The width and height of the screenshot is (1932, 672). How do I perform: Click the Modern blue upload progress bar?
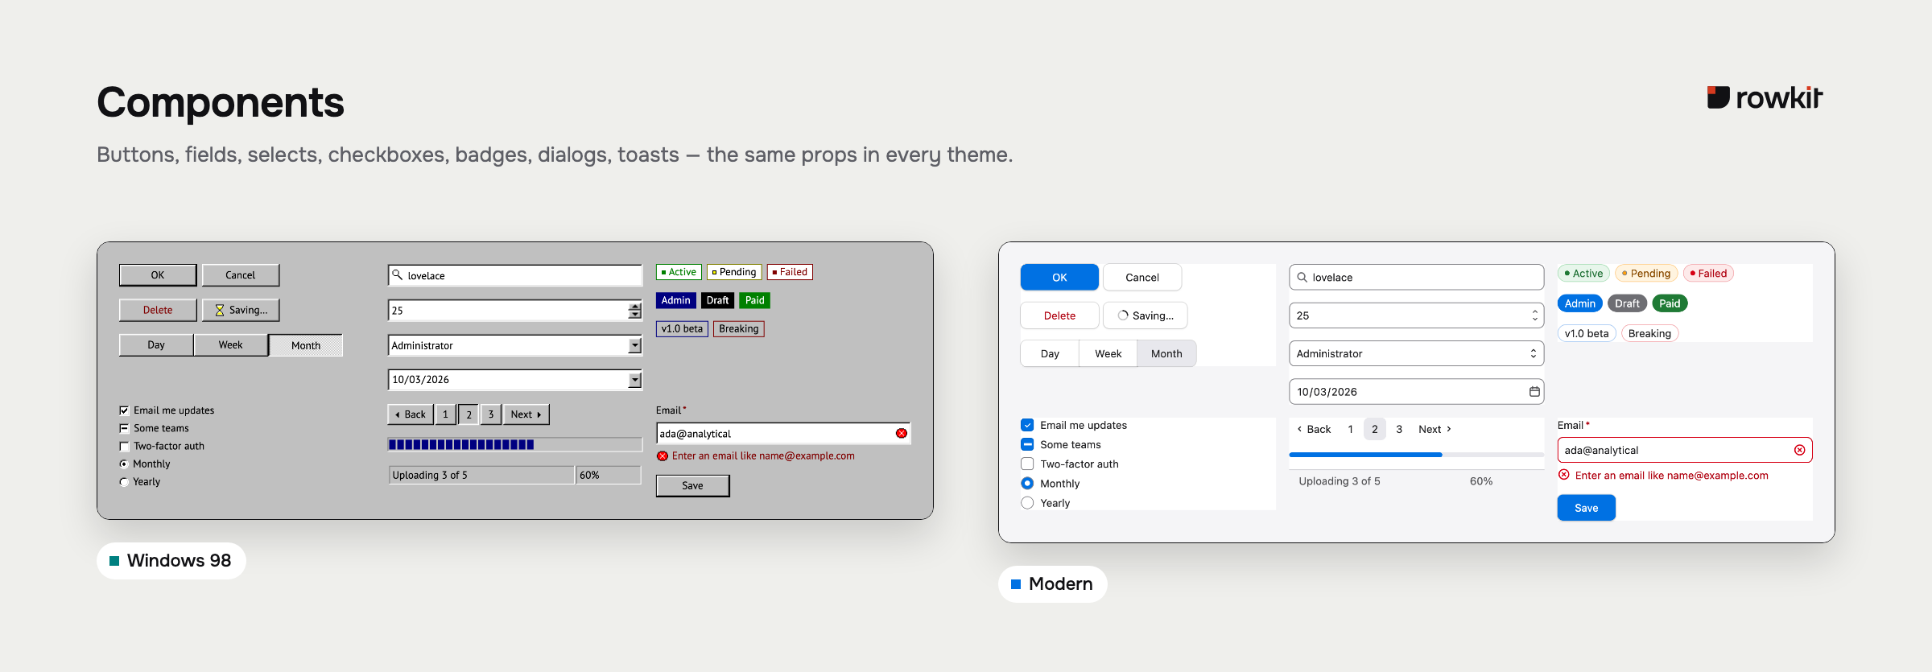coord(1416,455)
